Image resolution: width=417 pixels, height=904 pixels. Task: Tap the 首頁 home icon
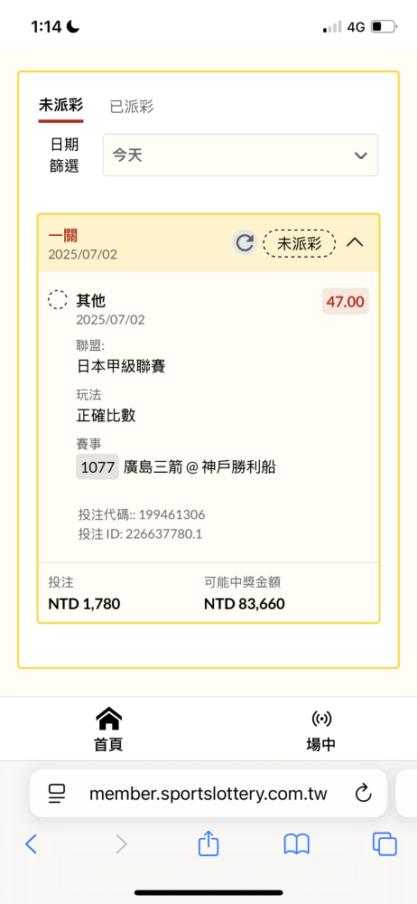pyautogui.click(x=108, y=719)
